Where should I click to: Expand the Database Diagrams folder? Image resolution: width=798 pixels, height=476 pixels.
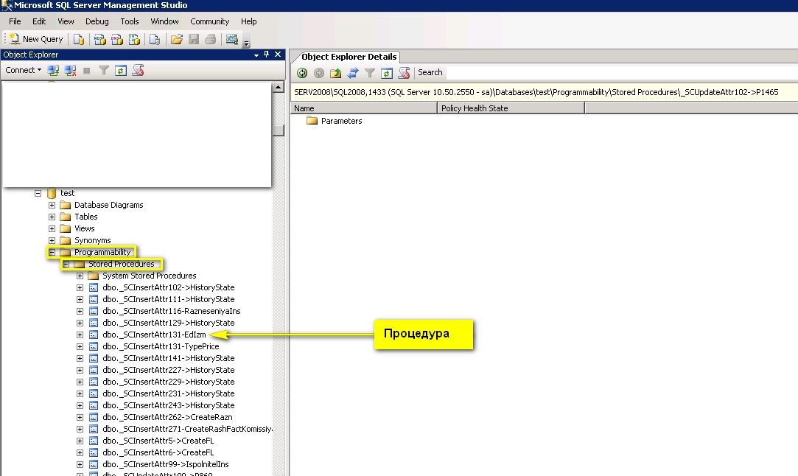point(52,205)
